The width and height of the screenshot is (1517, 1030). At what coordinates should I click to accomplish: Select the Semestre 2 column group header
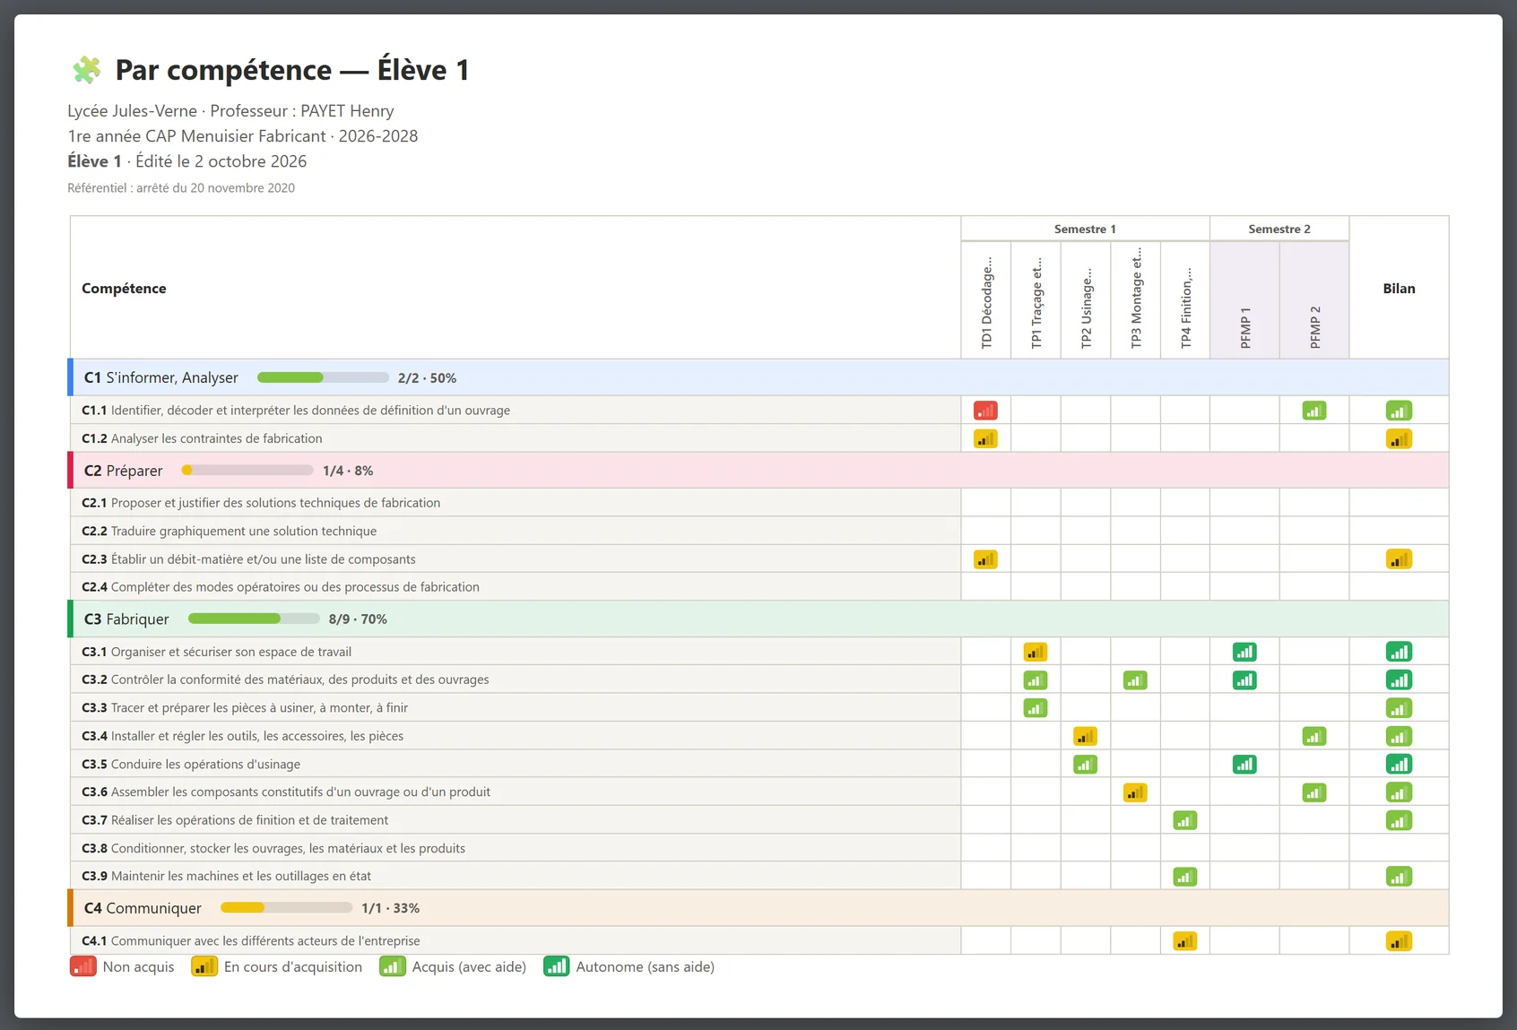(x=1279, y=229)
